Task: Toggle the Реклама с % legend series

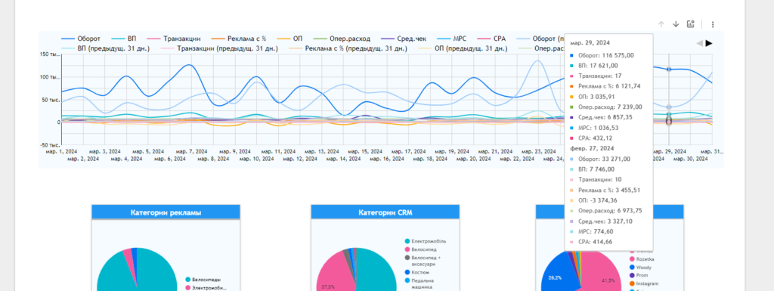Action: pyautogui.click(x=238, y=39)
